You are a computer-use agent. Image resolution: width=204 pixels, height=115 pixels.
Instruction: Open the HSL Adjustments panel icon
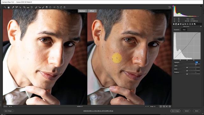181,24
